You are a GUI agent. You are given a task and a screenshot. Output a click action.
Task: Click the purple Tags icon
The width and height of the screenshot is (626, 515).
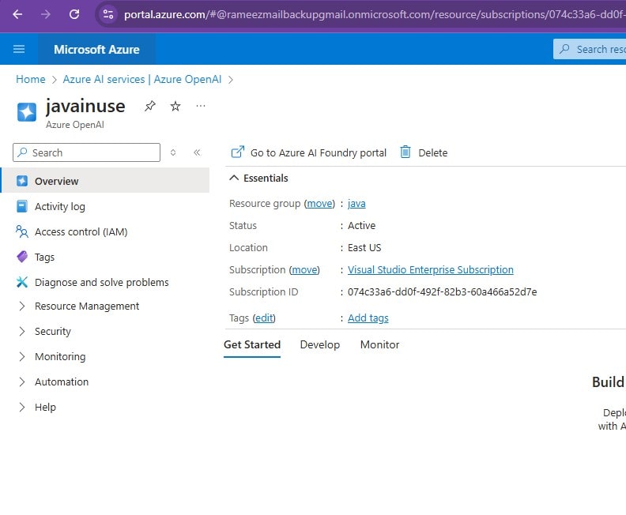click(22, 257)
